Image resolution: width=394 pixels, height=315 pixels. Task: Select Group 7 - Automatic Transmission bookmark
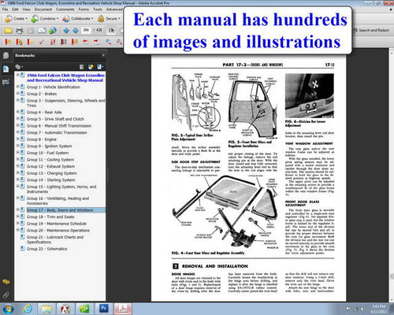coord(57,132)
